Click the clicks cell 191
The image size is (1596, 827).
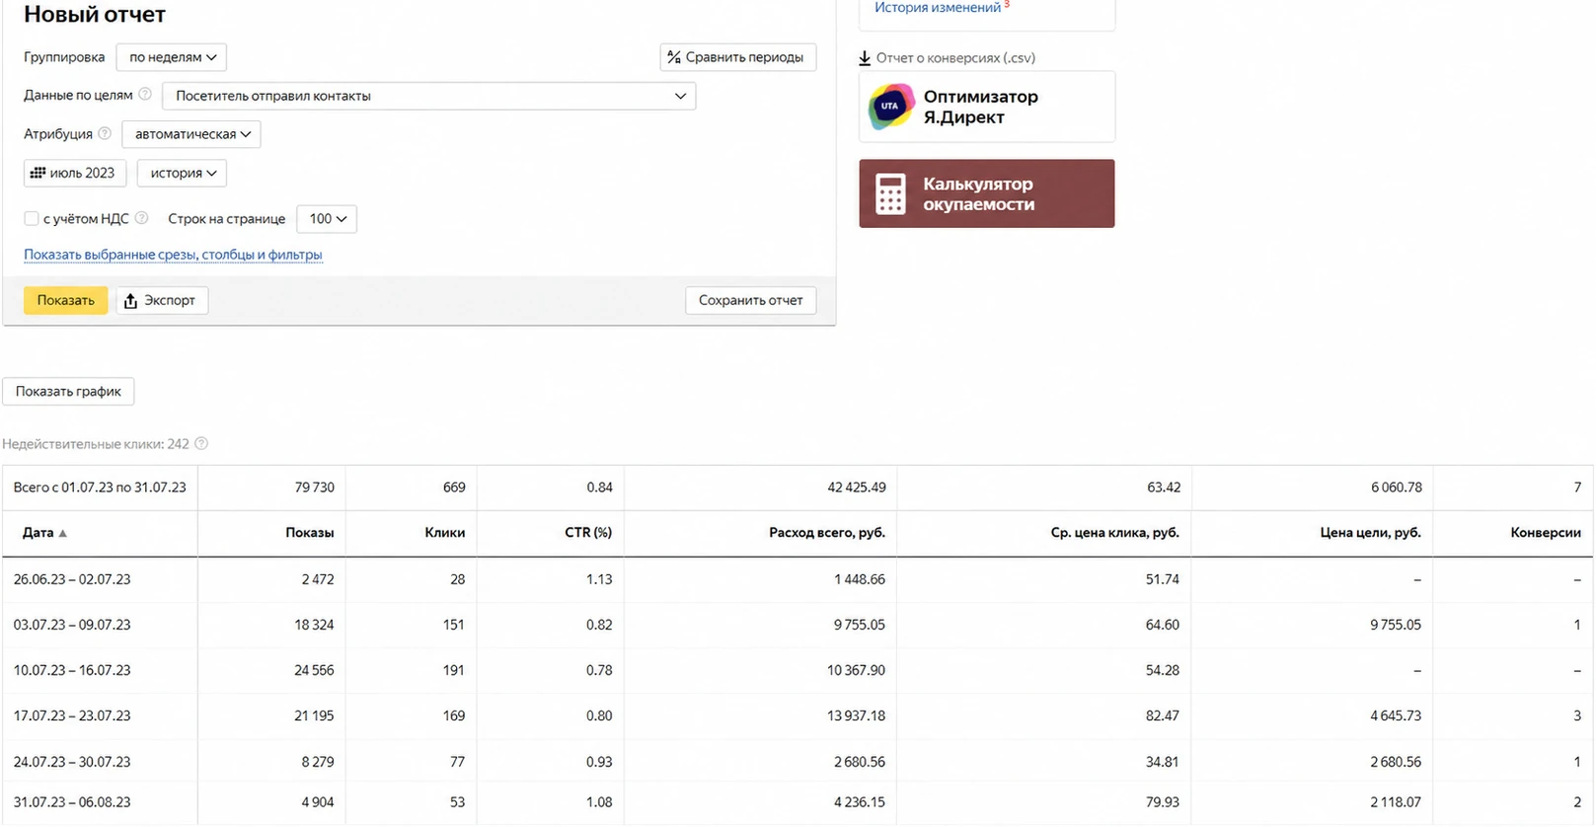[x=454, y=670]
